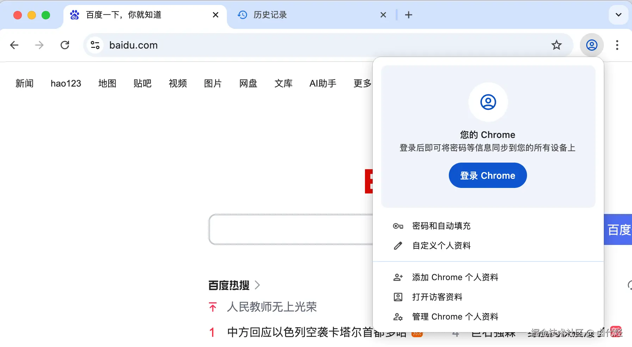Navigate back with the back arrow
Image resolution: width=632 pixels, height=347 pixels.
[x=14, y=45]
